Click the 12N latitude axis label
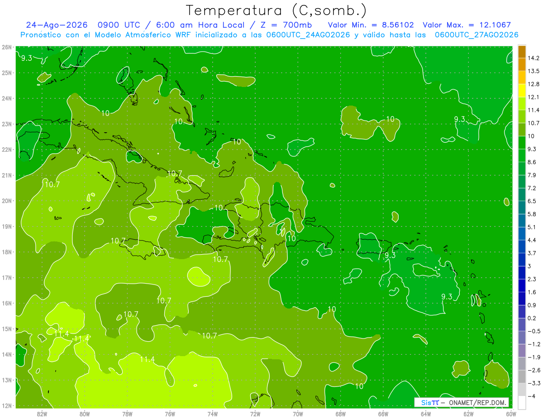The width and height of the screenshot is (543, 420). pos(6,406)
